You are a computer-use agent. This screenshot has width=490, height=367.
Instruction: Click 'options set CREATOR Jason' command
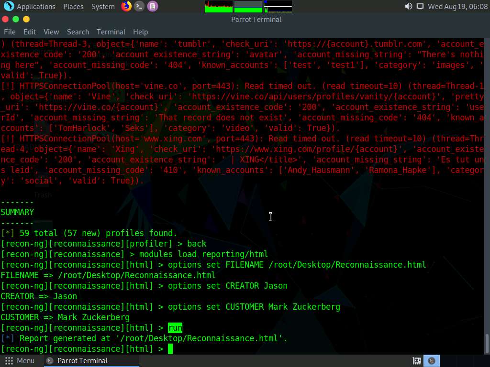pos(228,286)
